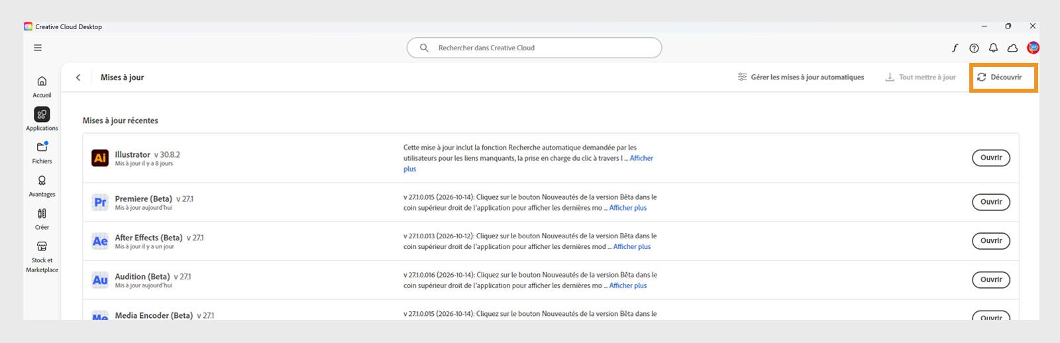Click Ouvrir for Premiere (Beta)
This screenshot has width=1060, height=343.
[x=991, y=202]
